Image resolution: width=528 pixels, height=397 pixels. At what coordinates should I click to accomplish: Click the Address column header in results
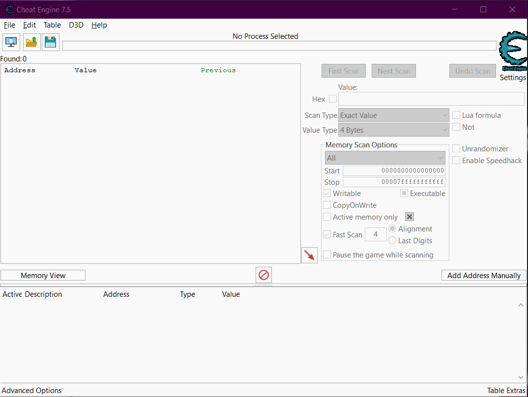[x=20, y=70]
